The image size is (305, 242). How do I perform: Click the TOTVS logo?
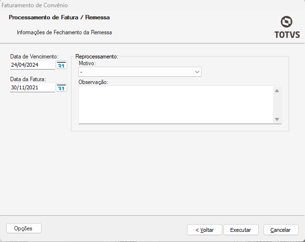point(287,27)
